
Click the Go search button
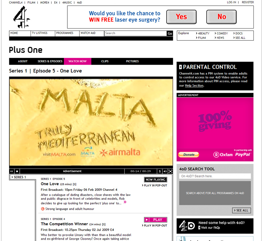pyautogui.click(x=170, y=33)
